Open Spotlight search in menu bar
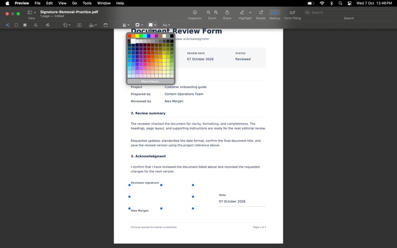 340,3
